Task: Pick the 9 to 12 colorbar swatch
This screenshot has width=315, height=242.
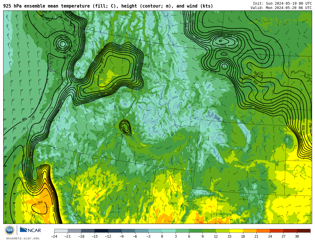Action: pyautogui.click(x=209, y=231)
